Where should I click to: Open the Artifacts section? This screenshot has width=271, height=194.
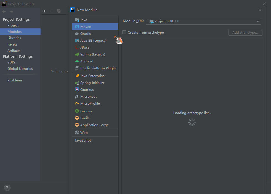tap(14, 51)
